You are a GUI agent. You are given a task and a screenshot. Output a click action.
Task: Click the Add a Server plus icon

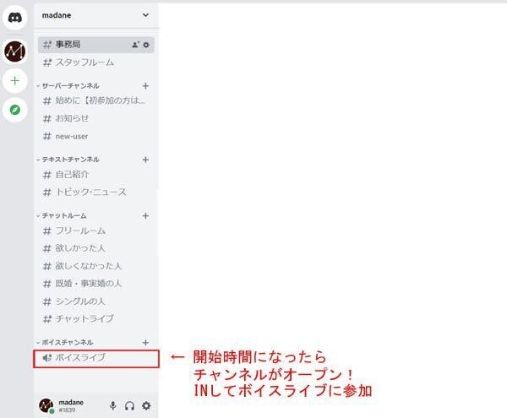click(14, 81)
